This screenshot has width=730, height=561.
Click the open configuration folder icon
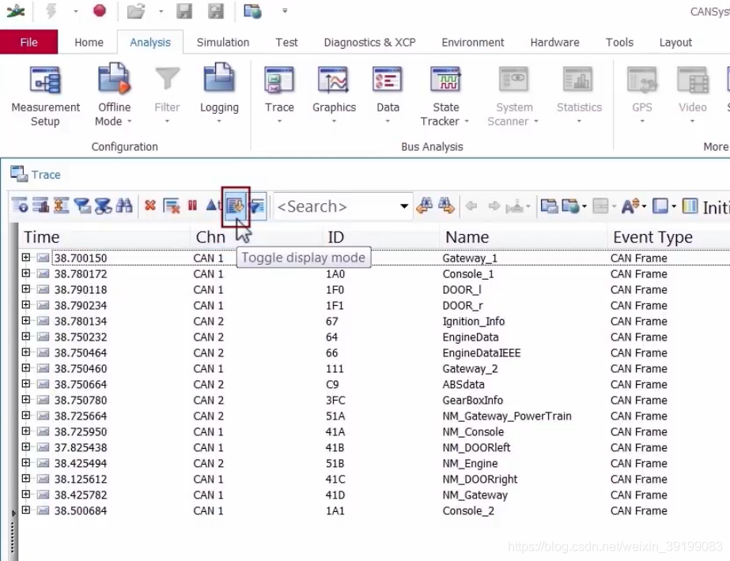coord(136,11)
